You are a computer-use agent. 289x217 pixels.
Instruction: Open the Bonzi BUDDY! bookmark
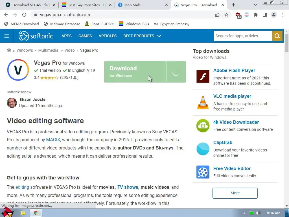point(99,24)
